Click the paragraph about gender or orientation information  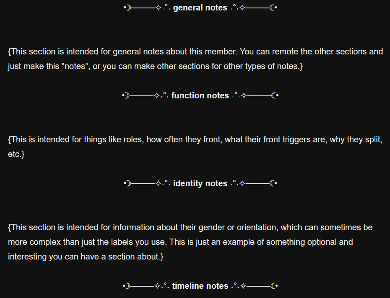click(190, 242)
